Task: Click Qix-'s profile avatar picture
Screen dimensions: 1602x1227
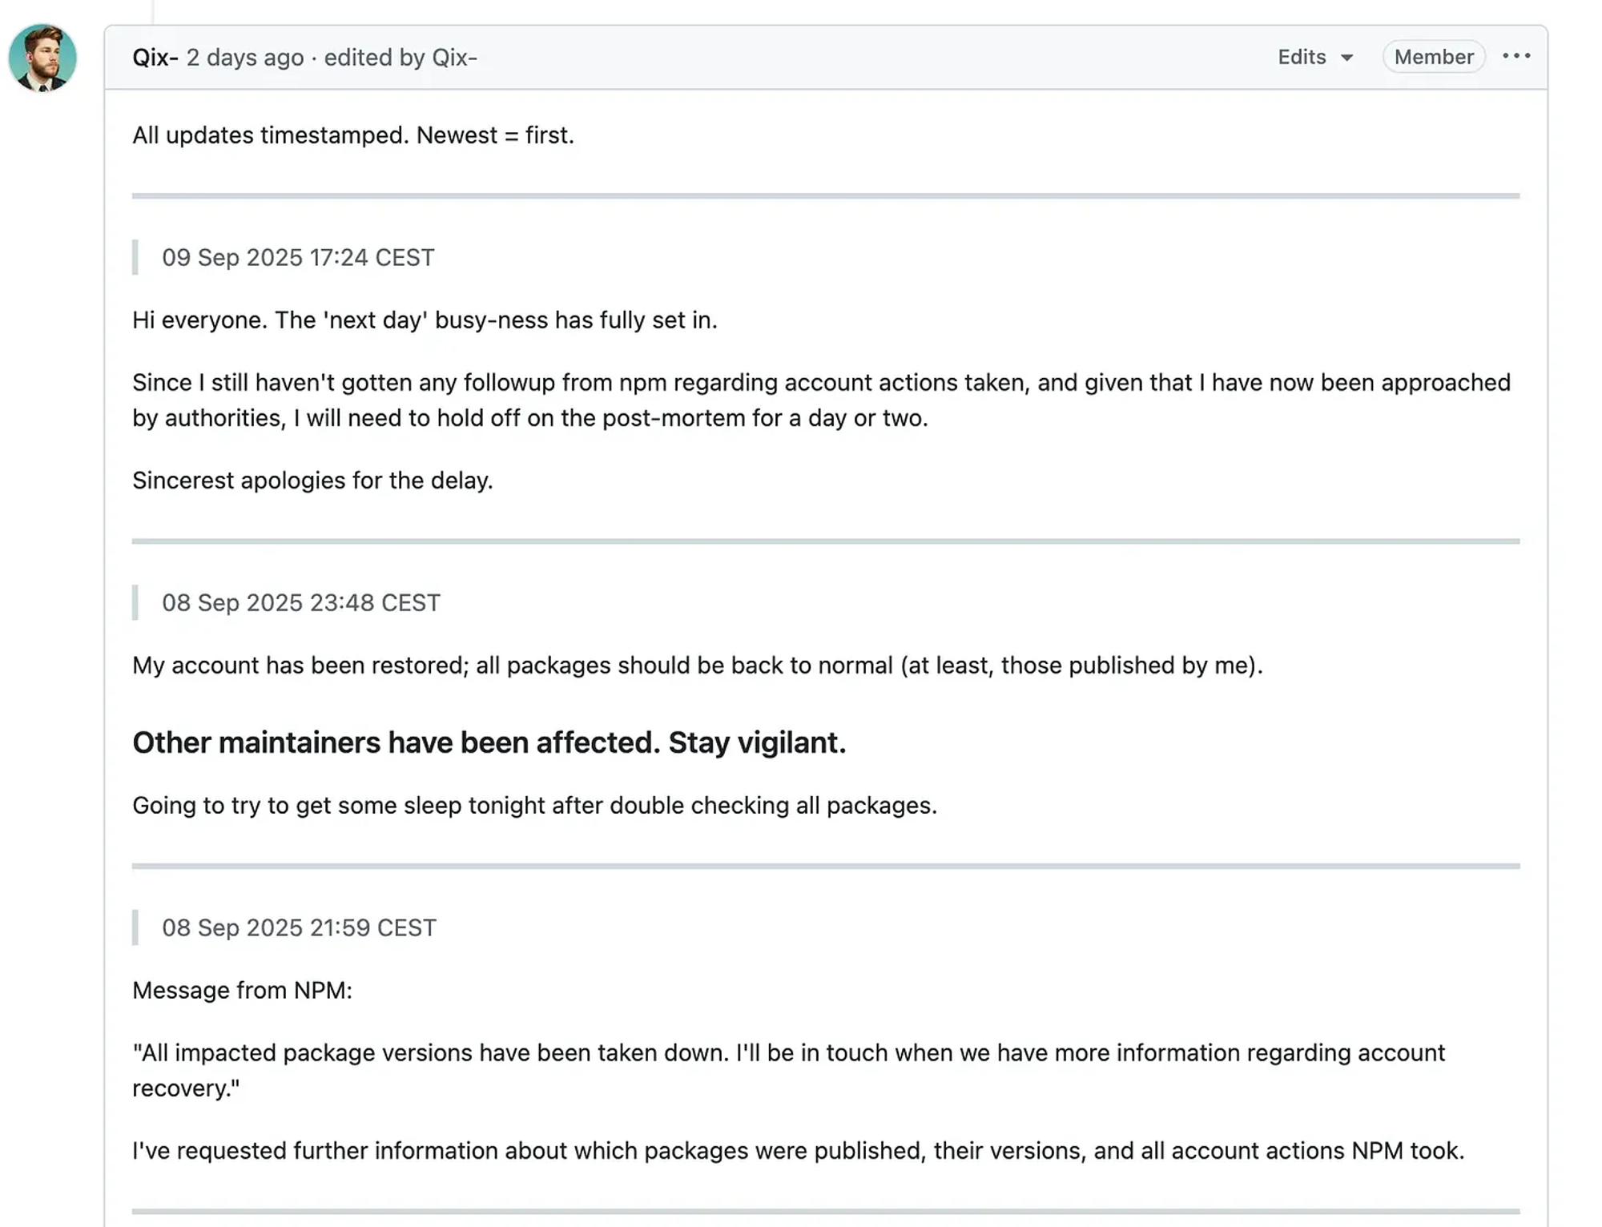Action: pyautogui.click(x=42, y=58)
